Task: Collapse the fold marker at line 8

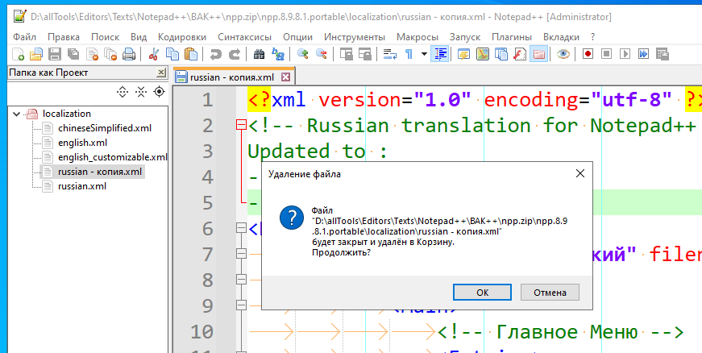Action: click(241, 280)
